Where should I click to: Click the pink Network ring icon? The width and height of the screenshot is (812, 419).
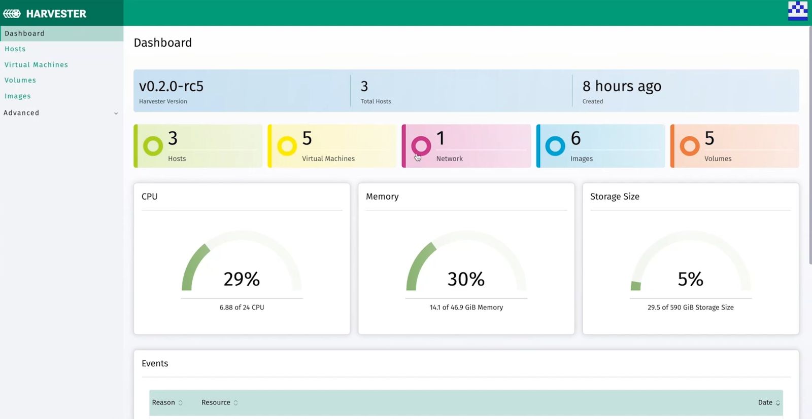click(421, 146)
